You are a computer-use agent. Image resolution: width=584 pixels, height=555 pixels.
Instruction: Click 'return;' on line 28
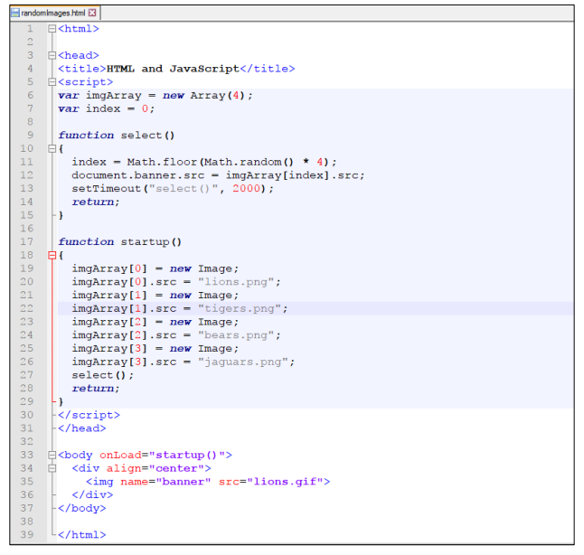(x=96, y=389)
